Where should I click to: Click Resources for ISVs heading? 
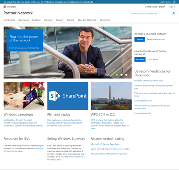coord(17,139)
